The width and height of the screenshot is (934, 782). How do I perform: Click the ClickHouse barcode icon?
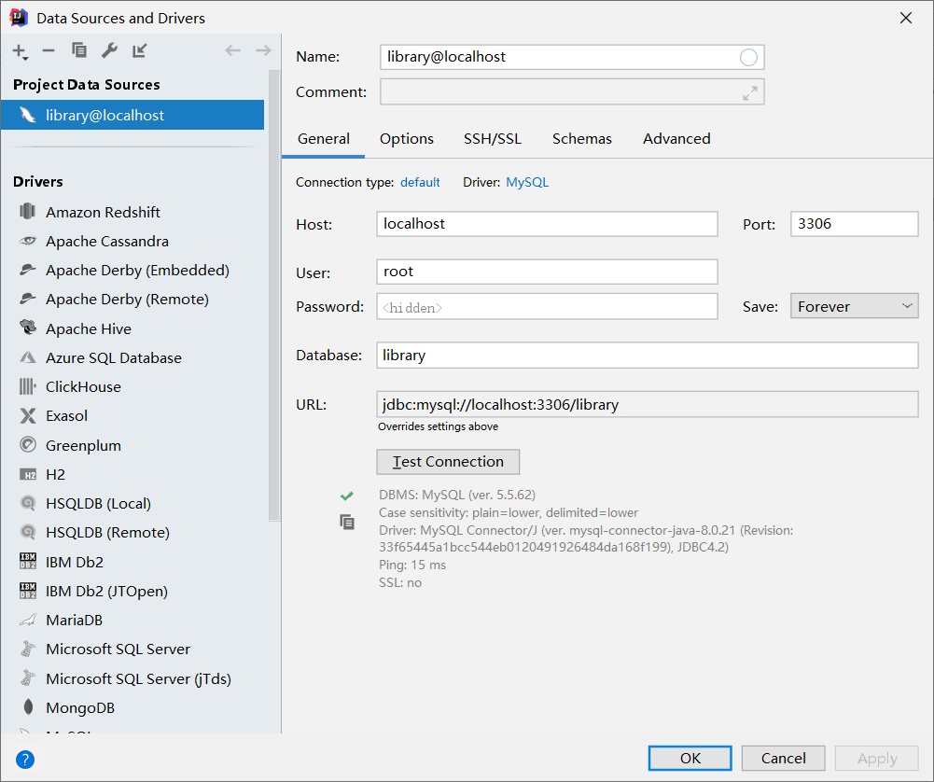(27, 386)
